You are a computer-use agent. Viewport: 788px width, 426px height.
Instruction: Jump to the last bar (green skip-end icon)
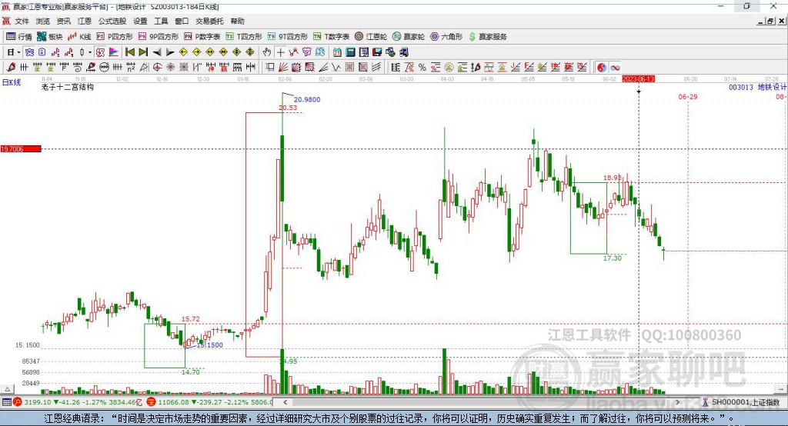(x=143, y=52)
